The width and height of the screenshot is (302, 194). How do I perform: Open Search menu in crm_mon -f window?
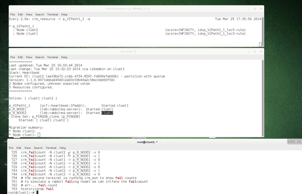(40, 57)
